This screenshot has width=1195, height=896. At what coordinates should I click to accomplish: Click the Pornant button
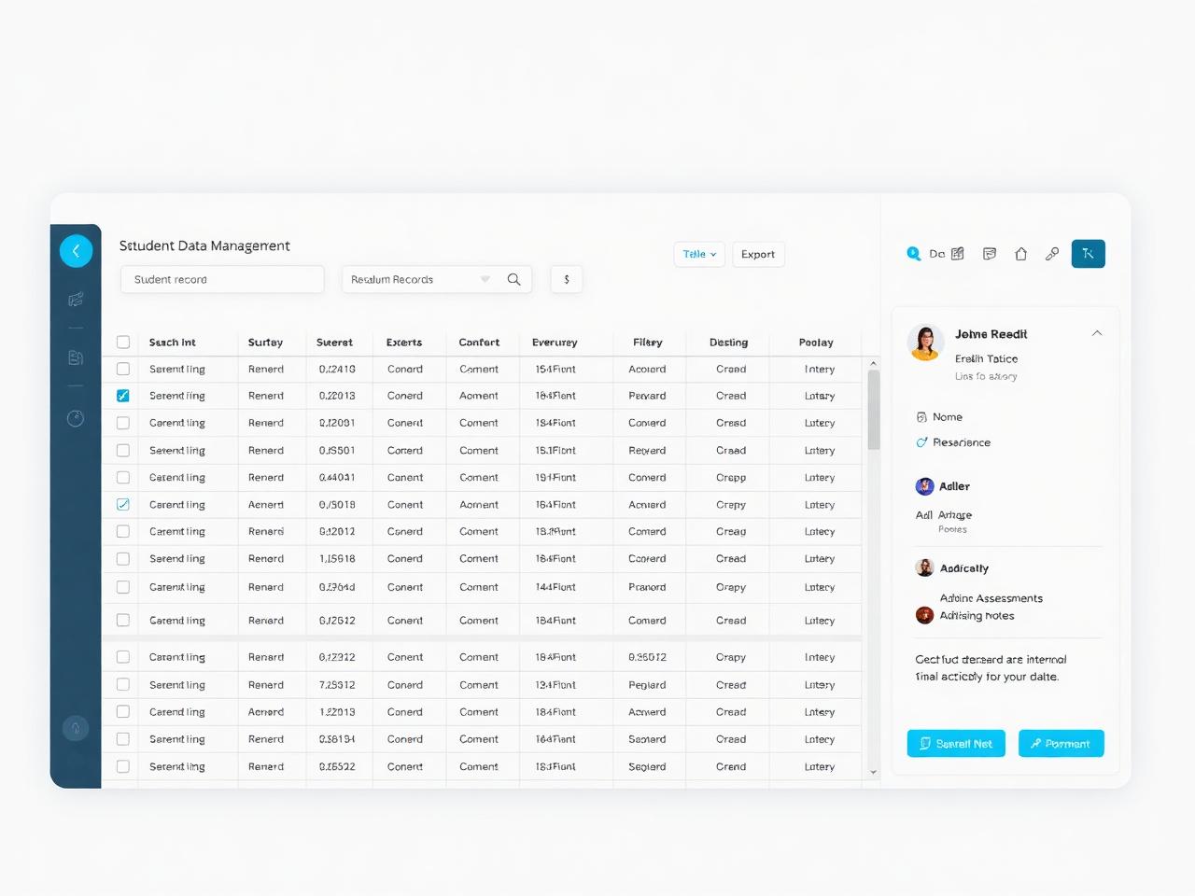(1061, 744)
